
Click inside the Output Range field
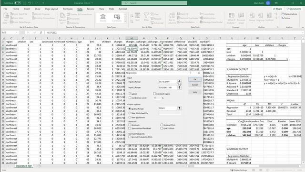[168, 108]
